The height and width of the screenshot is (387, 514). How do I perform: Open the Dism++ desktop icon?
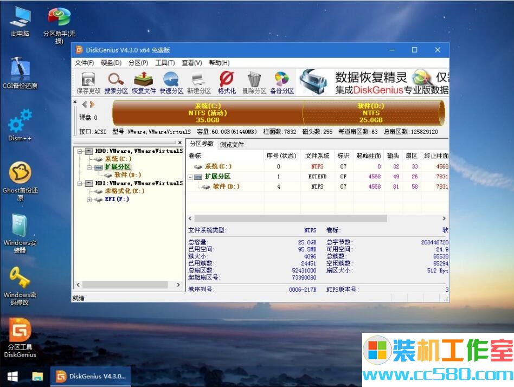(20, 125)
